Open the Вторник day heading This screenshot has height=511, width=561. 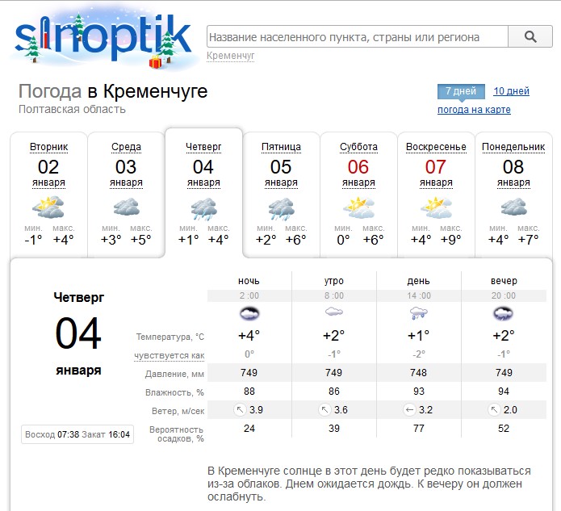coord(48,147)
